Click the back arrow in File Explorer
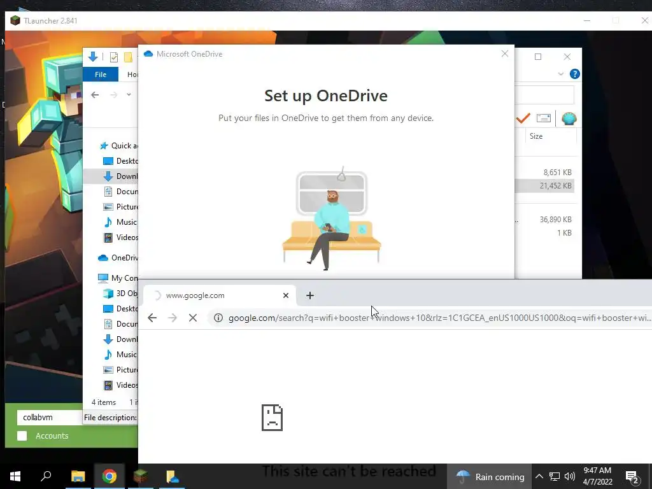Image resolution: width=652 pixels, height=489 pixels. click(x=95, y=95)
